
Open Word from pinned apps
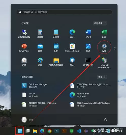(88, 34)
